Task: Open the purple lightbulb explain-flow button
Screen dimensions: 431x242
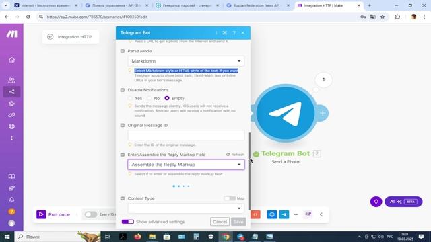Action: pyautogui.click(x=376, y=202)
